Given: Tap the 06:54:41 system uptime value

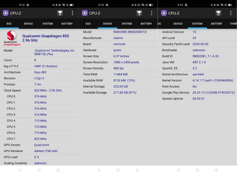Looking at the screenshot, I should [198, 98].
